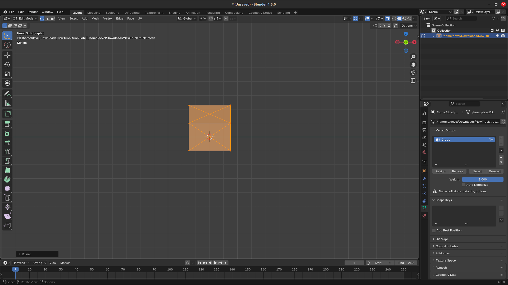Switch to vertex select mode
The height and width of the screenshot is (285, 508).
pyautogui.click(x=42, y=18)
